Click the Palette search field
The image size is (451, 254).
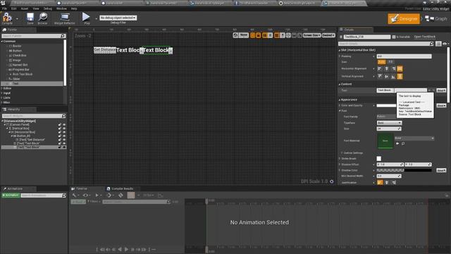(x=33, y=36)
